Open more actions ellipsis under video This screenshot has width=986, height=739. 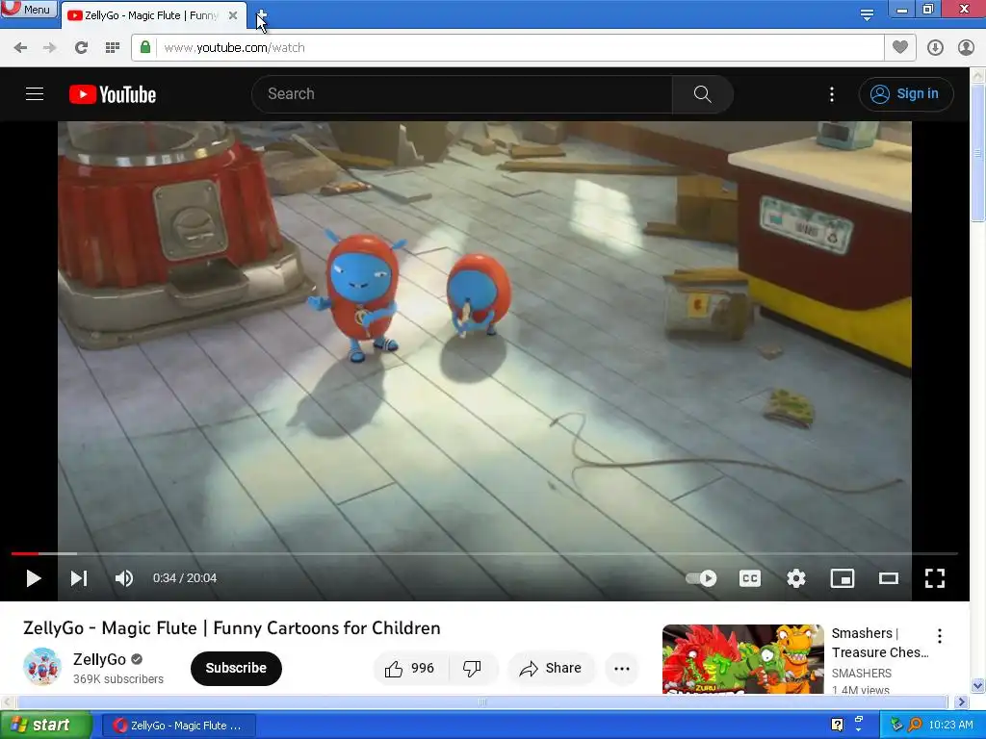point(621,668)
